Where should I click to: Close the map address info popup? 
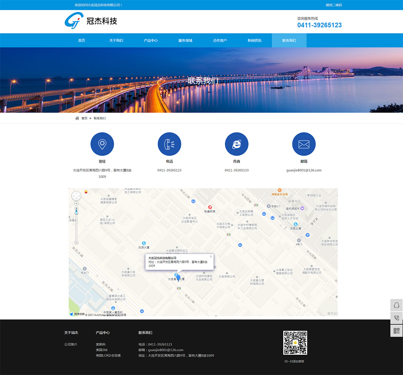click(x=211, y=256)
